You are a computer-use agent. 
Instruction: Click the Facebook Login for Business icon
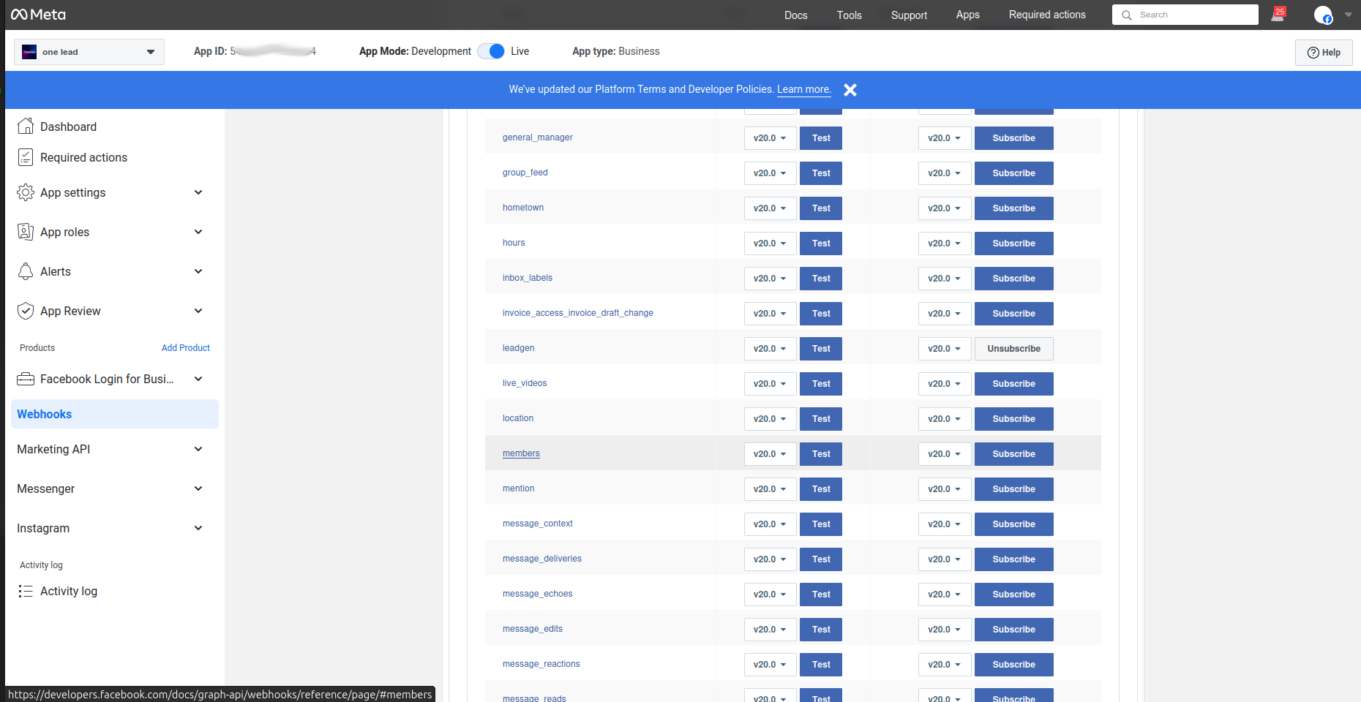pos(26,379)
